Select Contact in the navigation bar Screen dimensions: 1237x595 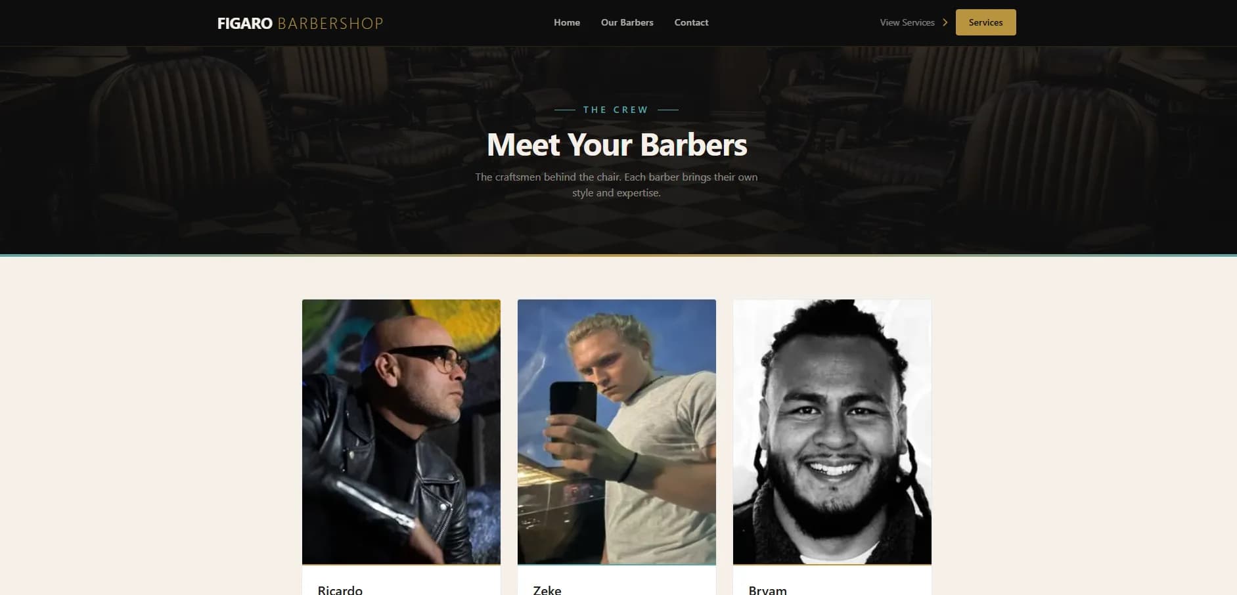(x=691, y=22)
